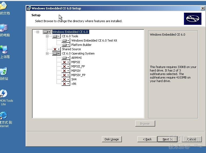206x153 pixels.
Task: Select the CE 6.0 Operating System label
Action: 78,53
